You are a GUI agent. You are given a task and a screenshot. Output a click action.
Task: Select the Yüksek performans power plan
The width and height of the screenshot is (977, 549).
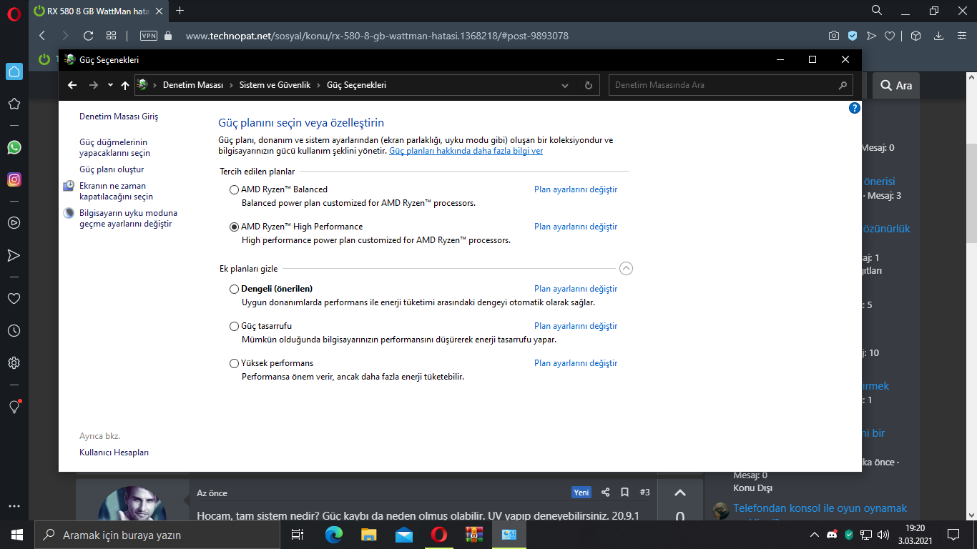click(234, 364)
